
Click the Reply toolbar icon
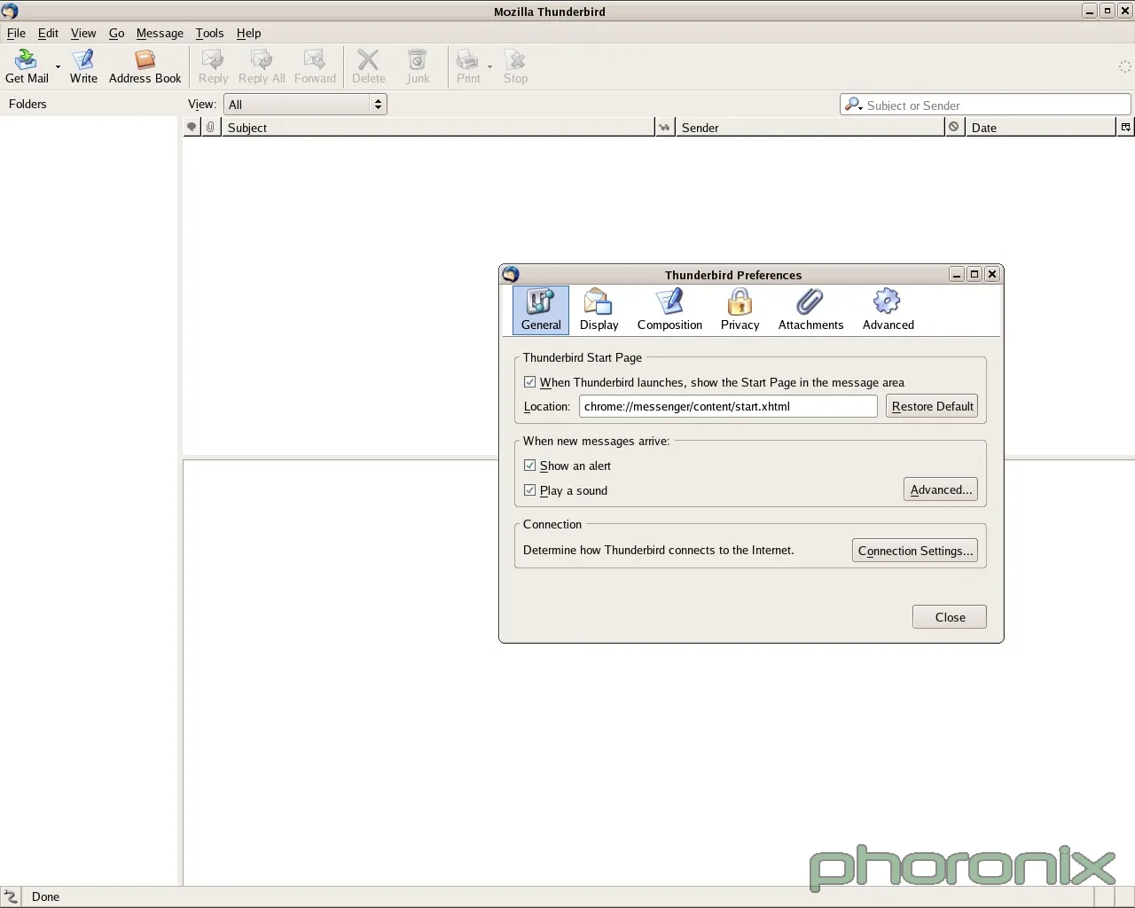[213, 67]
